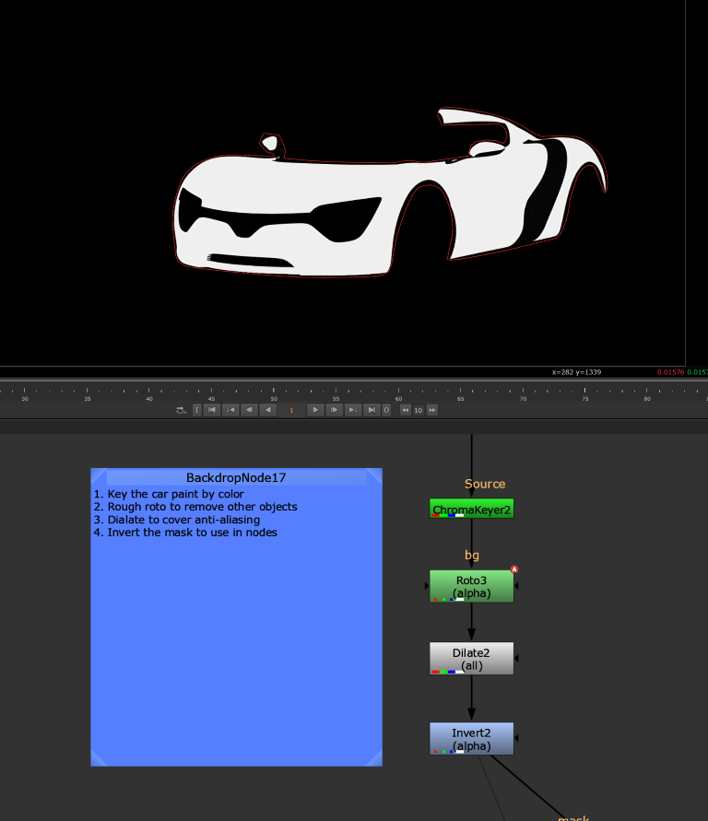Select the Invert2 alpha node
The height and width of the screenshot is (821, 708).
(x=471, y=739)
